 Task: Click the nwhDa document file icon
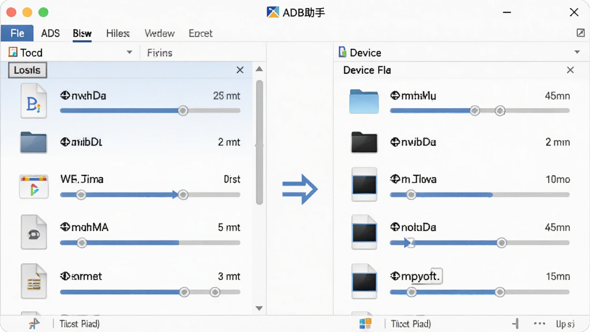point(33,101)
